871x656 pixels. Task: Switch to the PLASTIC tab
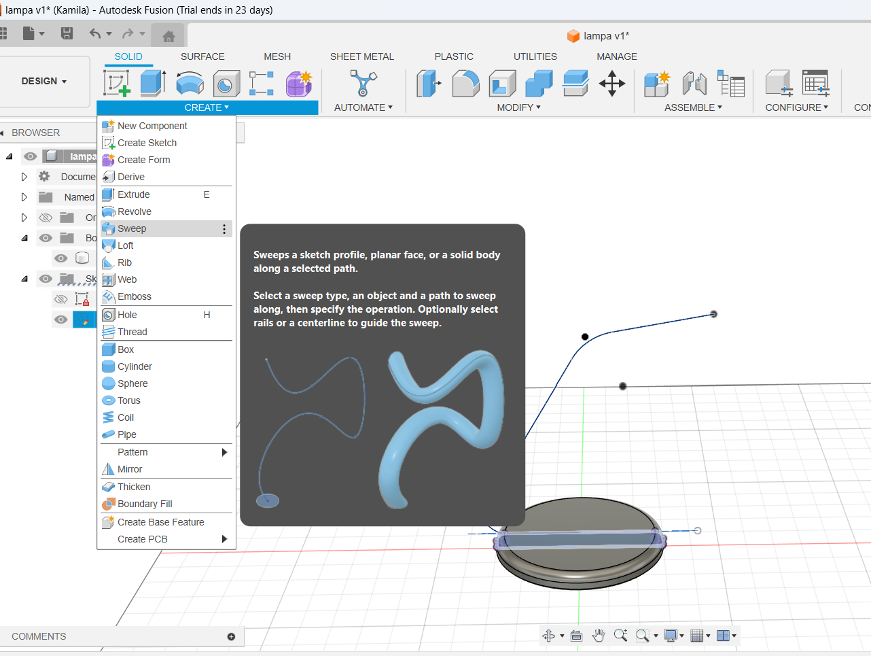coord(454,56)
